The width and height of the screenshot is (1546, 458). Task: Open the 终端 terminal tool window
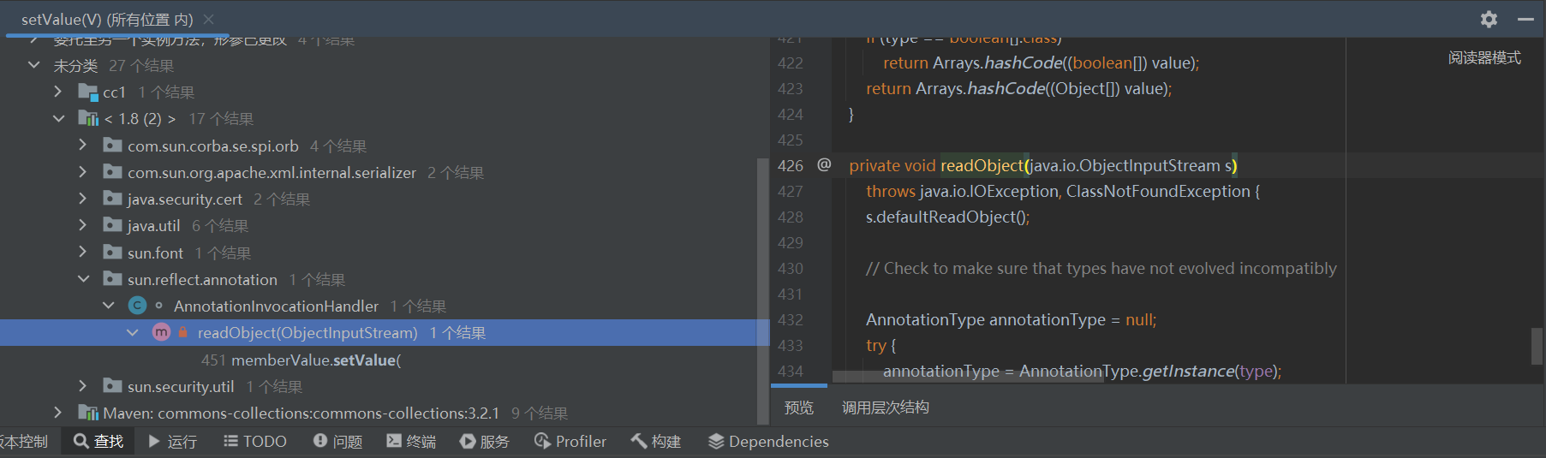(x=411, y=441)
